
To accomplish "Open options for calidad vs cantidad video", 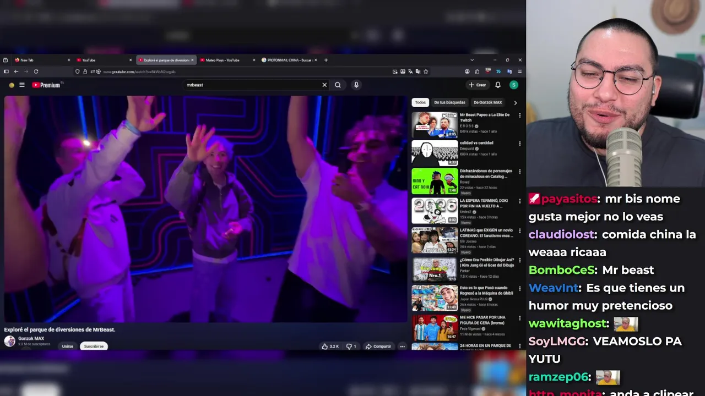I will 519,144.
